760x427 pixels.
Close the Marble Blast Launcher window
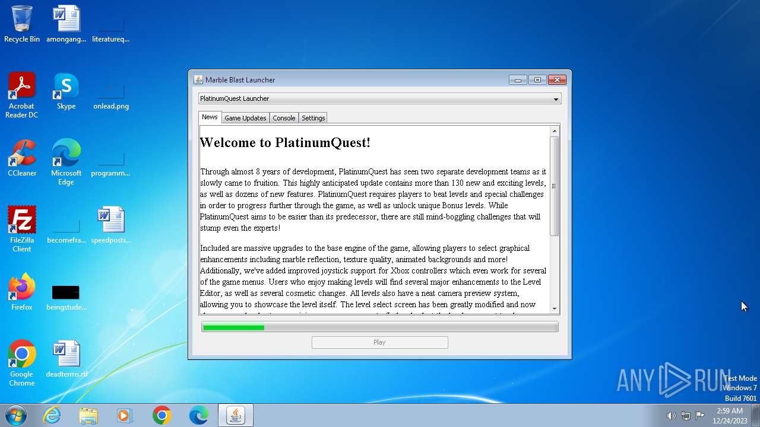557,79
